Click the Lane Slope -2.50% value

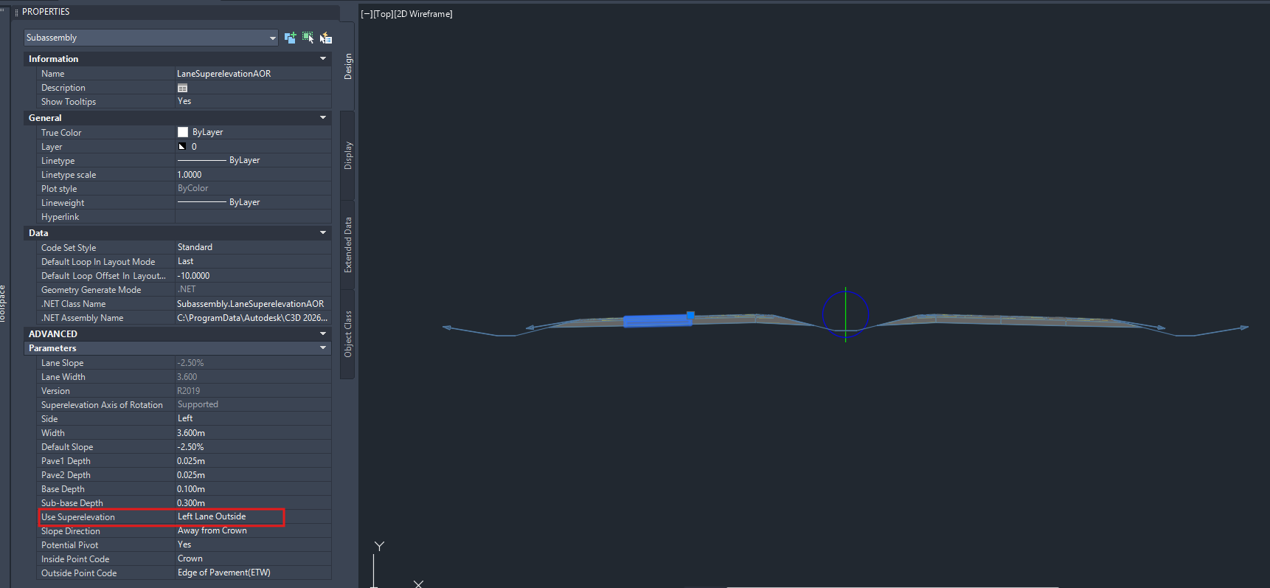pos(253,362)
